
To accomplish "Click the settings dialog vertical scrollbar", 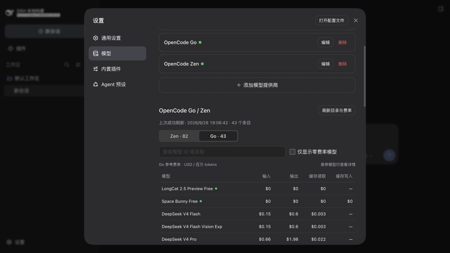I will (x=365, y=76).
